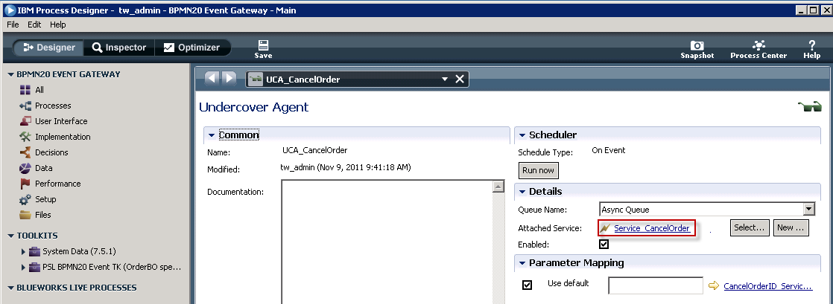Click the parameter mapping arrow icon
Viewport: 833px width, 304px height.
point(714,286)
